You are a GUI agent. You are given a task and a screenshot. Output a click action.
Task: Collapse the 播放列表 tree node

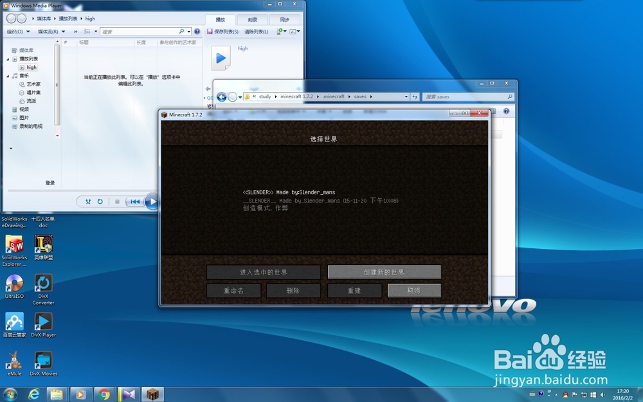[x=8, y=59]
